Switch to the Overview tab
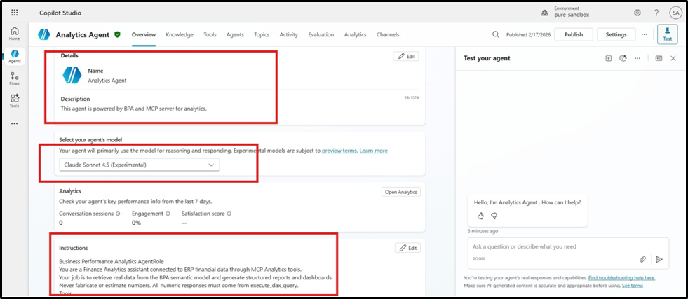 coord(144,34)
